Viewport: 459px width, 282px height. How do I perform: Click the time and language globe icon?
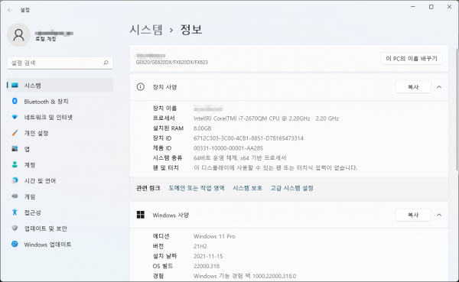[x=15, y=180]
